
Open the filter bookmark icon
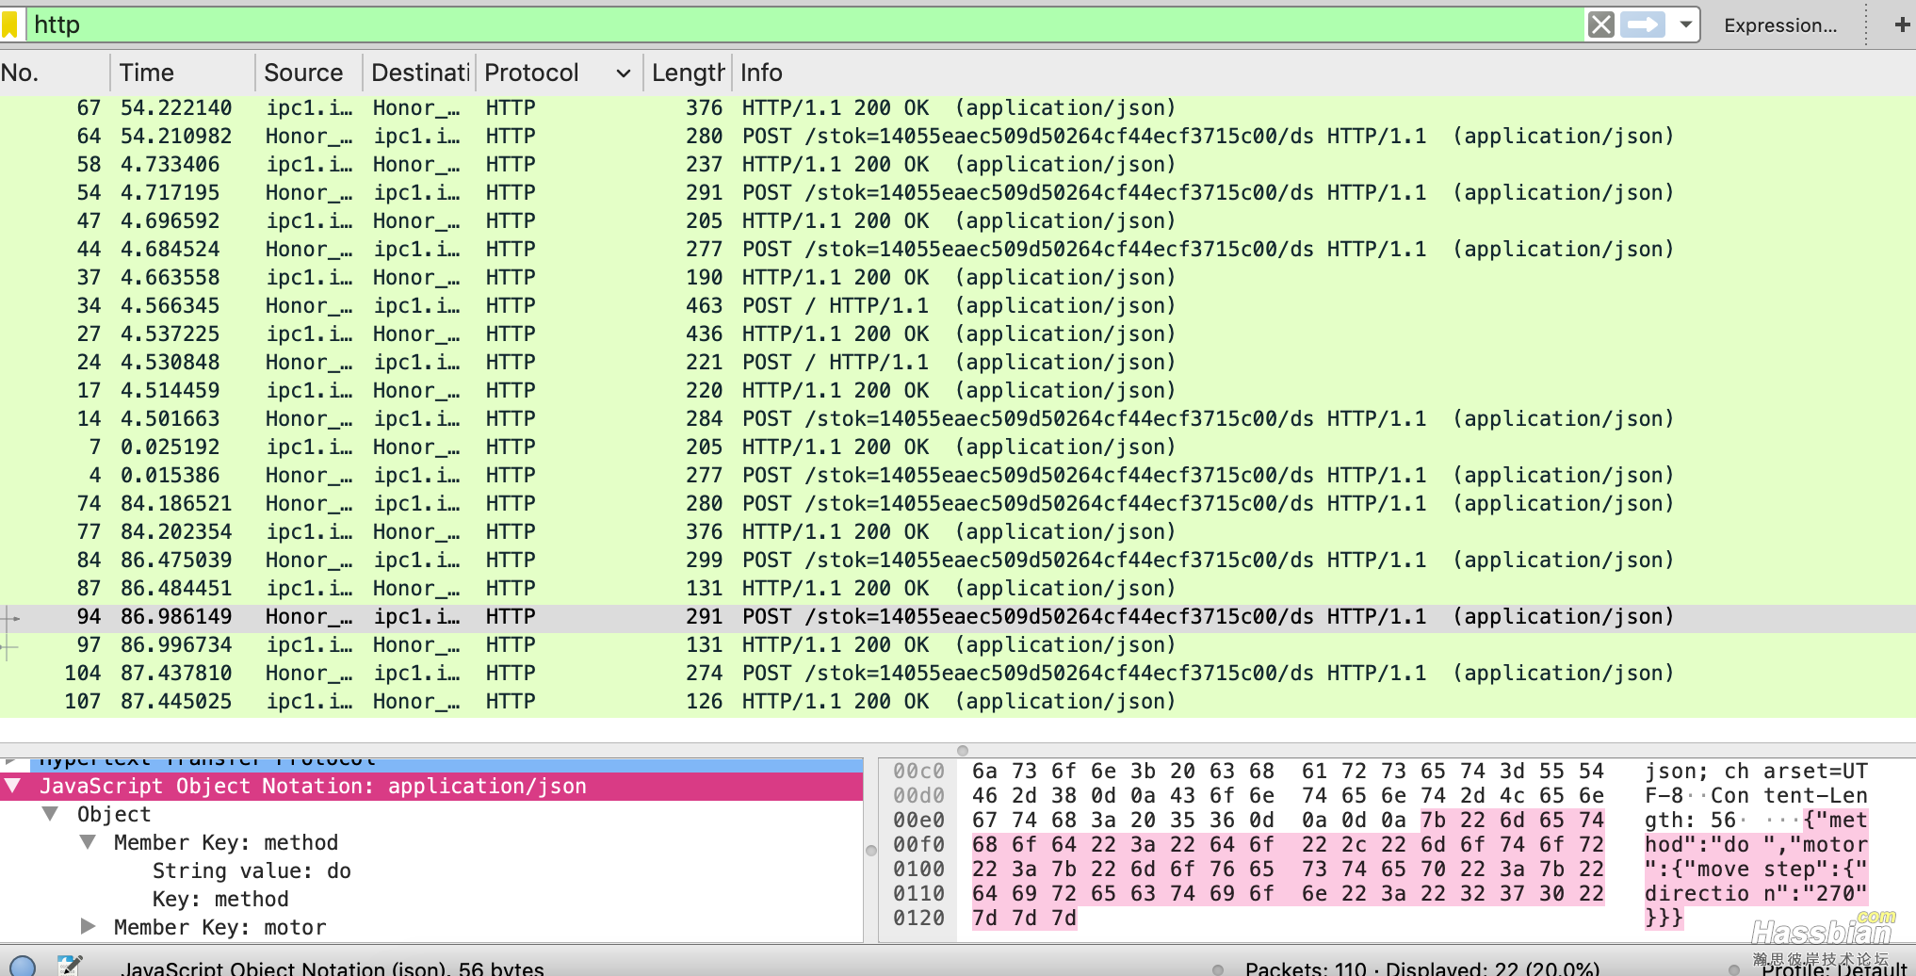tap(10, 24)
